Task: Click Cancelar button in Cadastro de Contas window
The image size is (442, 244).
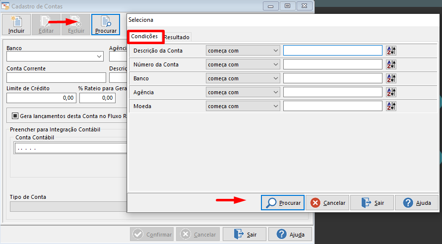Action: [198, 235]
